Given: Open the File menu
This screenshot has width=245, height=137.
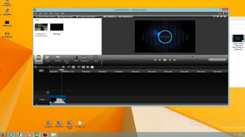Looking at the screenshot, I should coord(36,14).
